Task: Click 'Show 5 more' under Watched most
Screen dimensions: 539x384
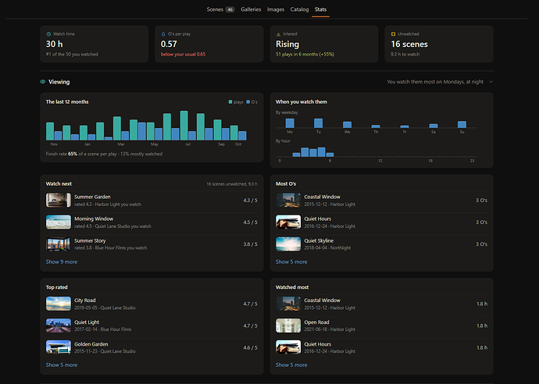Action: 291,364
